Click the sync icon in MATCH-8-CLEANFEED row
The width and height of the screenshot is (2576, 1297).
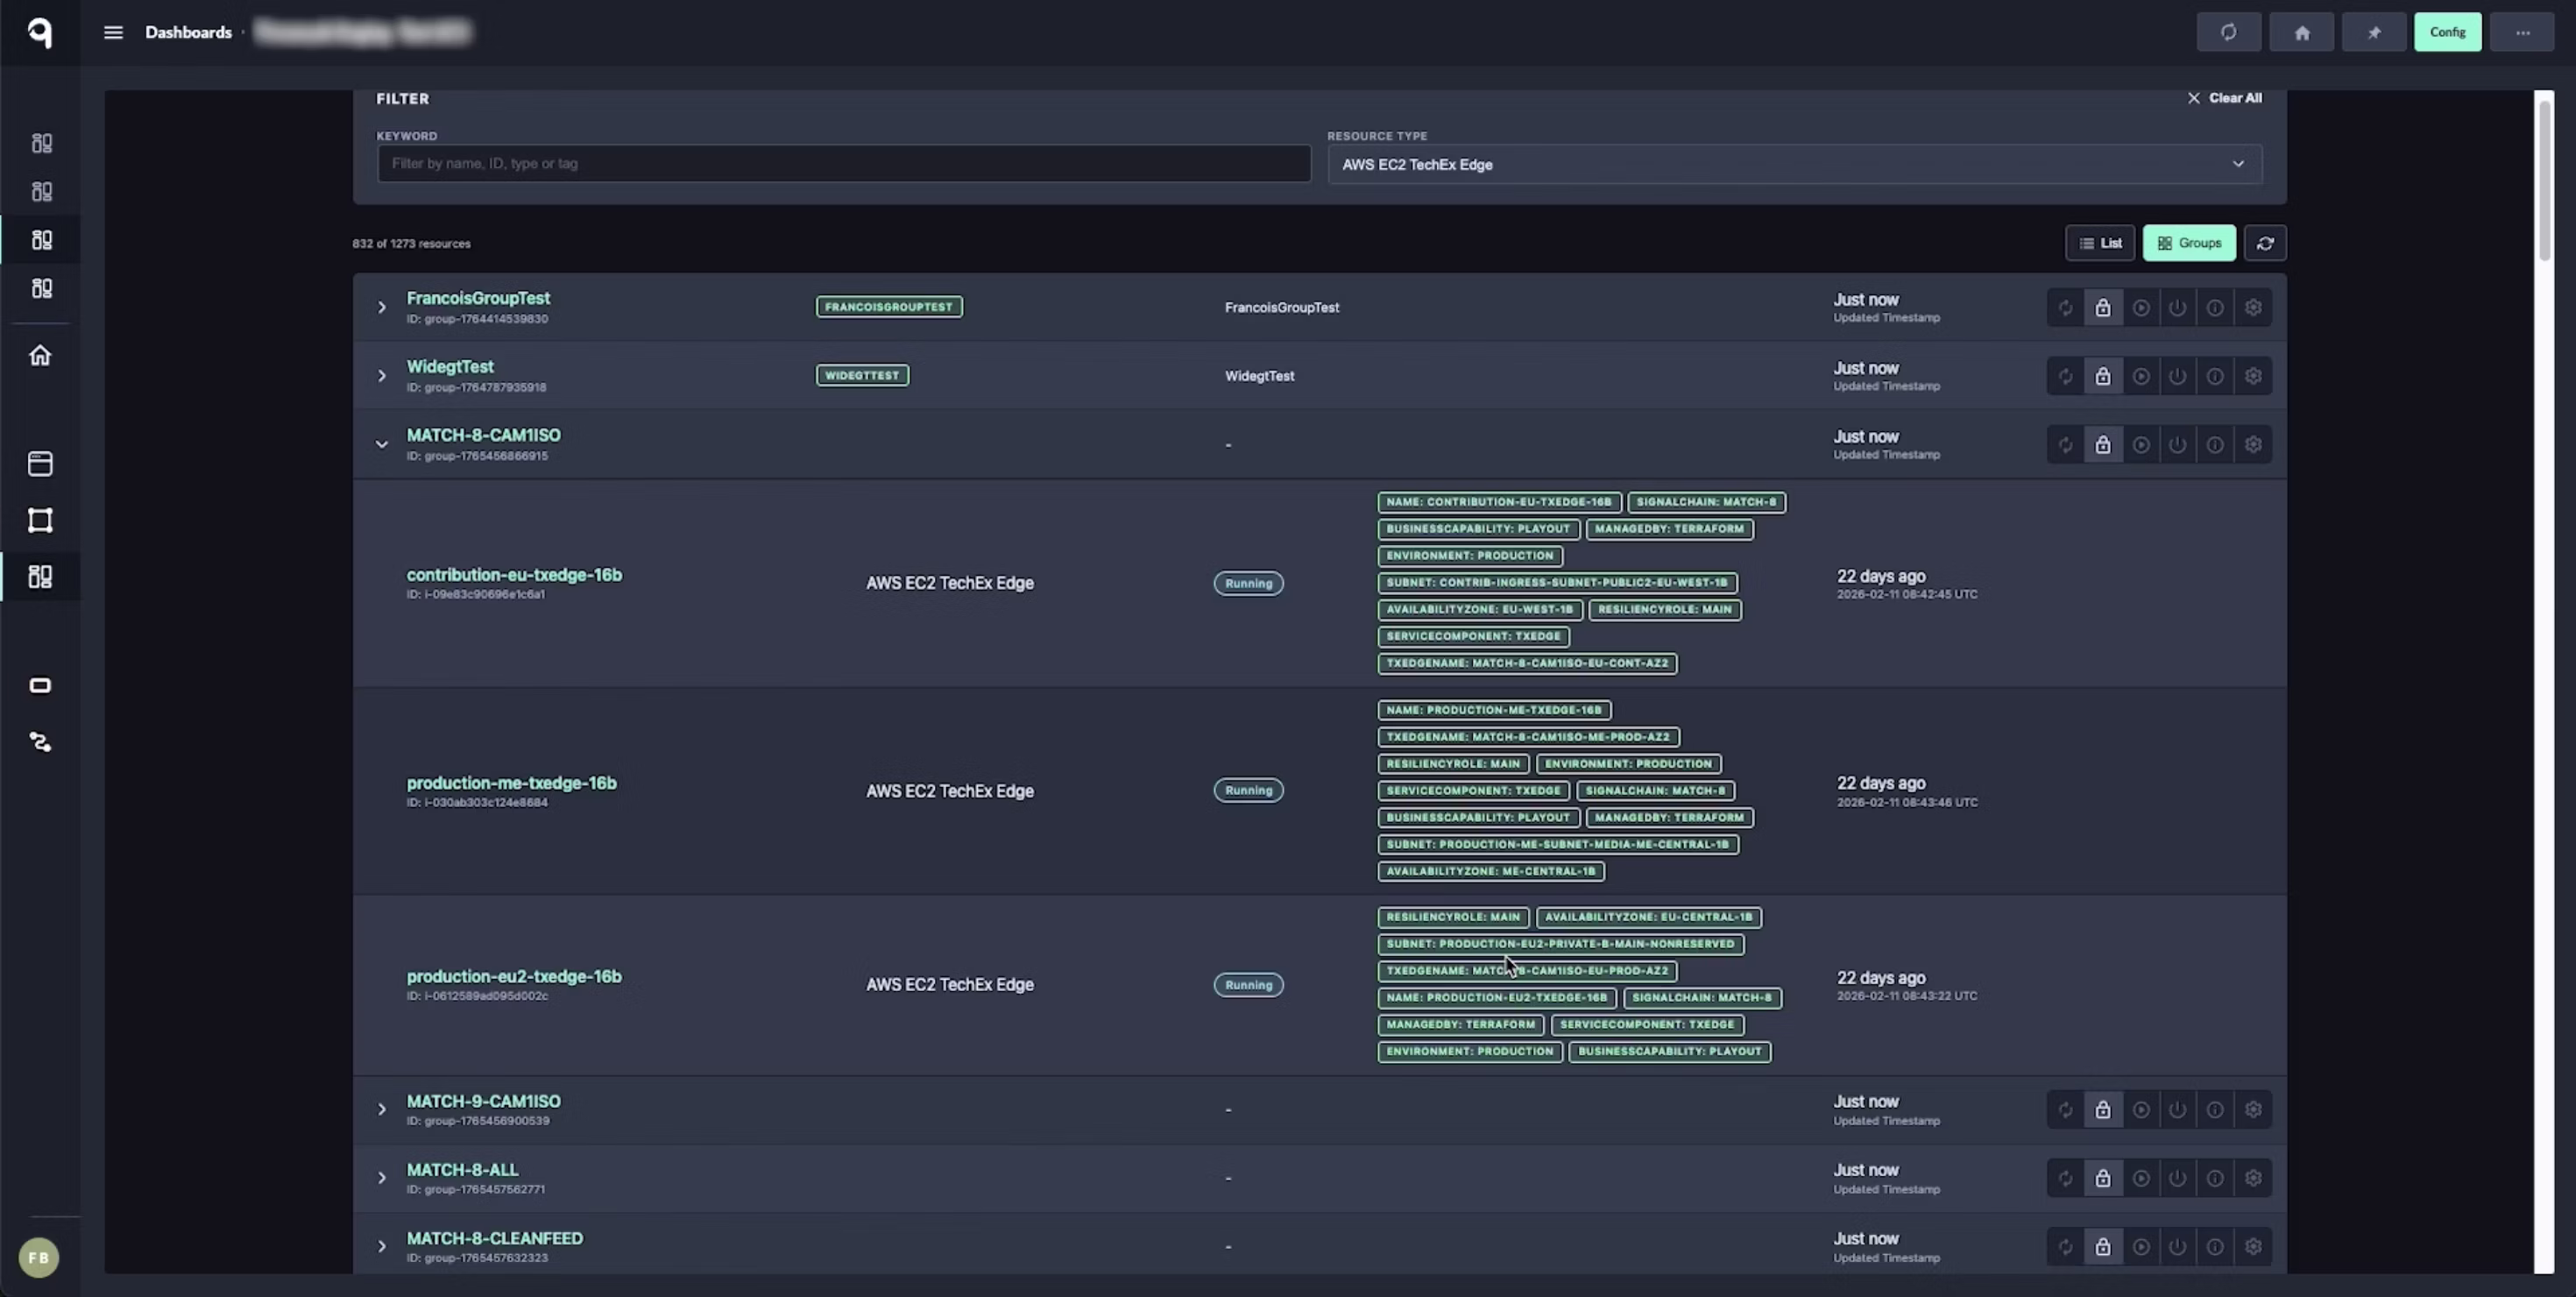click(2066, 1247)
